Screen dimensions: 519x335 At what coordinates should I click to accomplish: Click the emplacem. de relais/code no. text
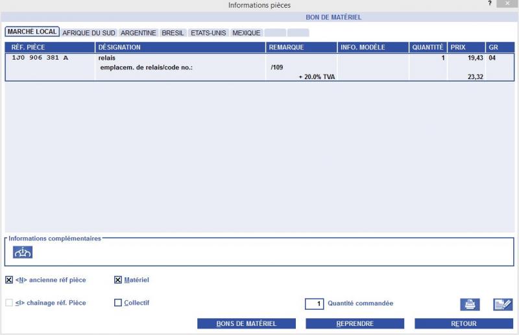pyautogui.click(x=147, y=67)
